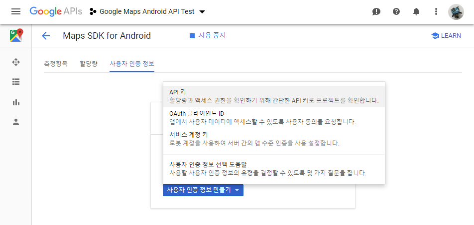Viewport: 474px width, 225px height.
Task: Click the Google Maps product icon
Action: [x=16, y=35]
